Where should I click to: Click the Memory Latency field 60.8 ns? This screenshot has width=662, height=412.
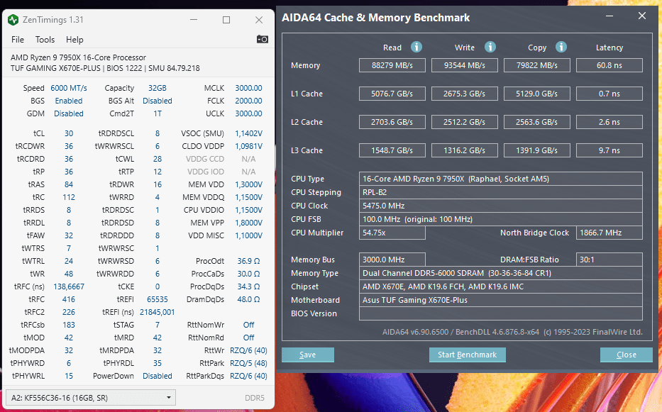pyautogui.click(x=609, y=65)
